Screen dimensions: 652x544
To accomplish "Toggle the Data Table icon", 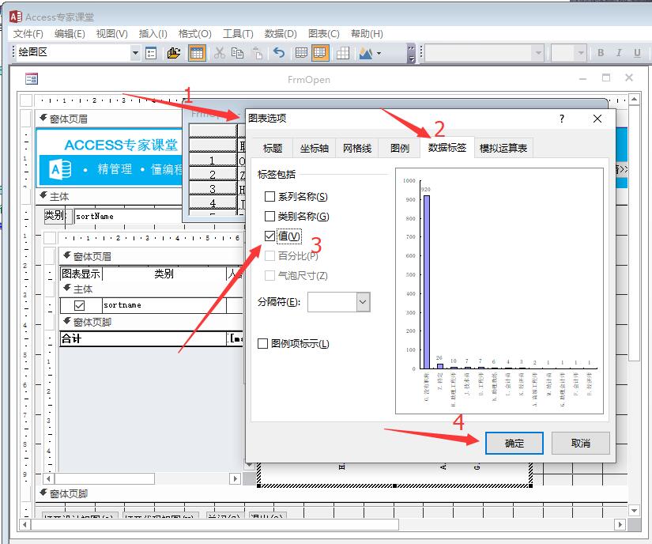I will (x=343, y=53).
